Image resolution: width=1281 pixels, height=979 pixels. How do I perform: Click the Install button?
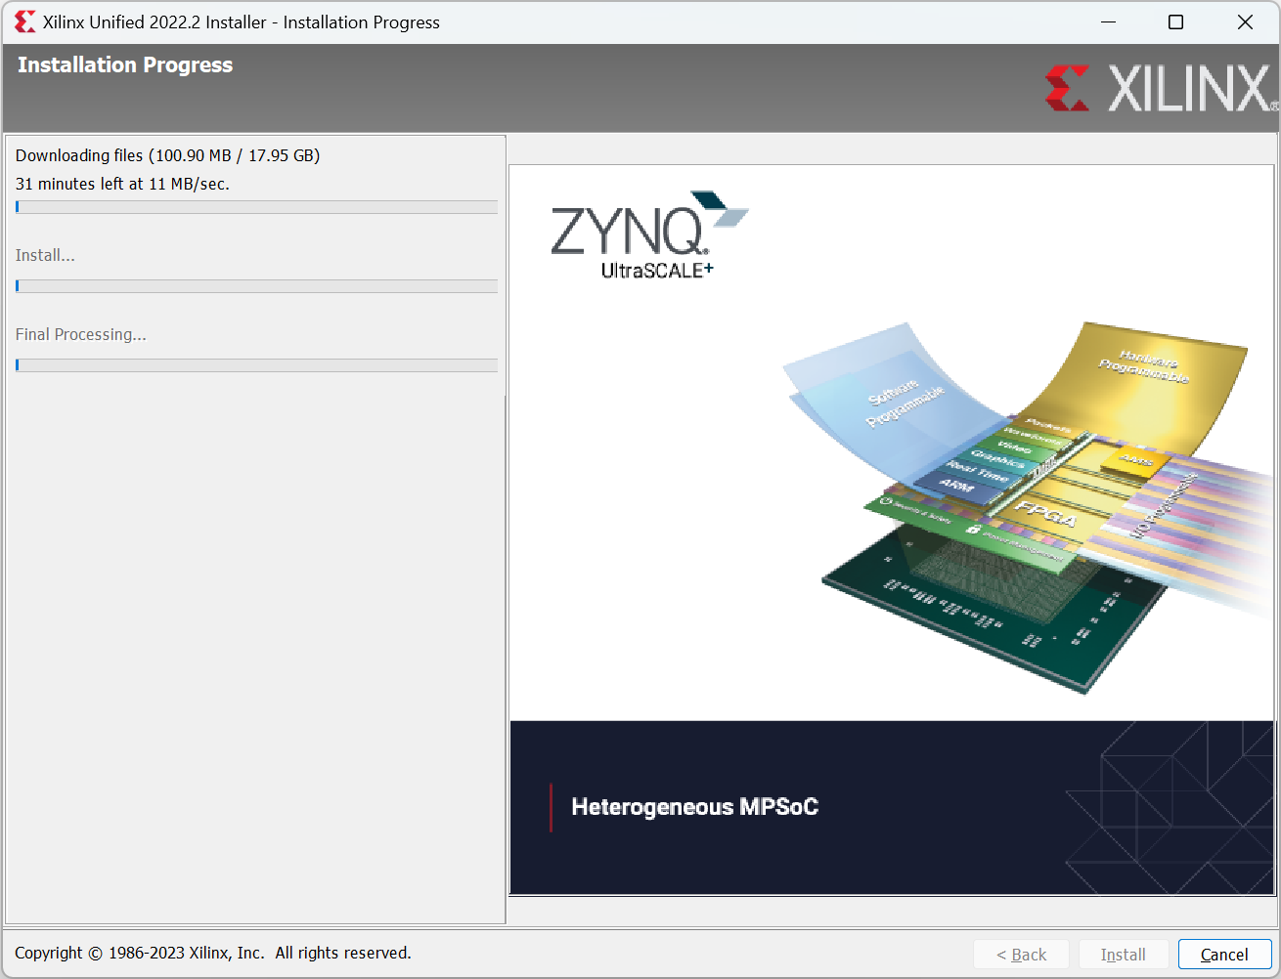click(1123, 954)
